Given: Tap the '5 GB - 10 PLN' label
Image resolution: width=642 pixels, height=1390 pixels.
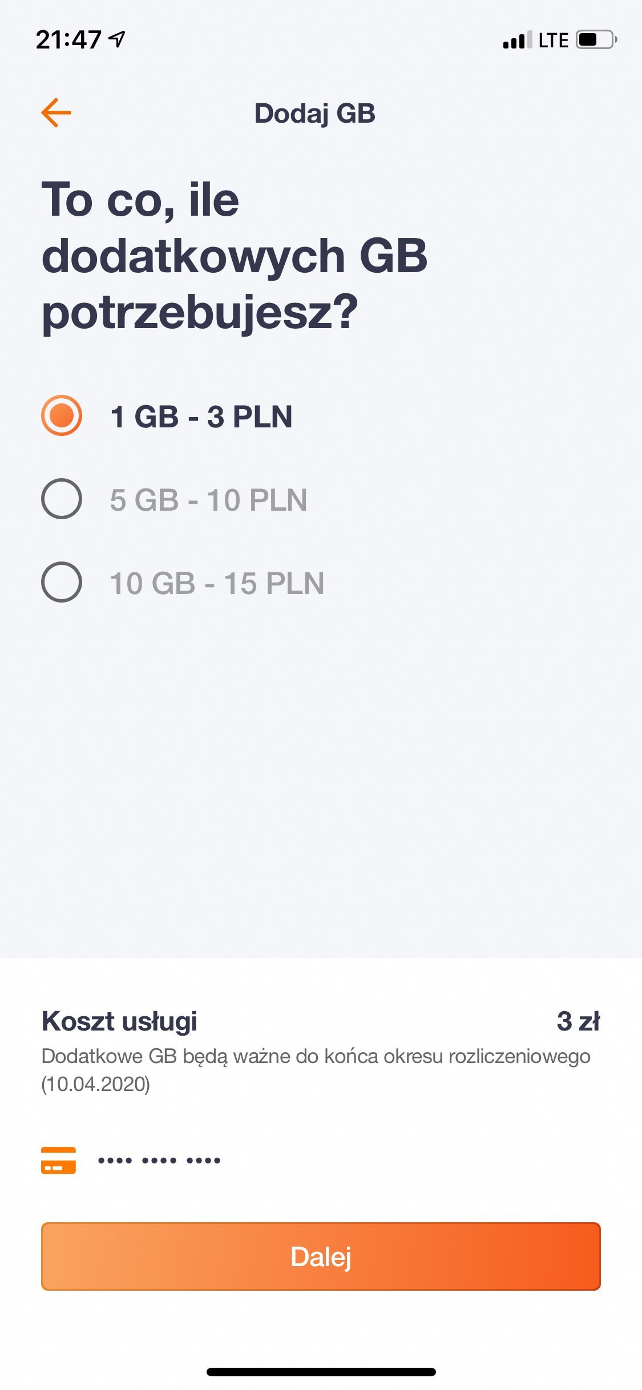Looking at the screenshot, I should point(208,500).
